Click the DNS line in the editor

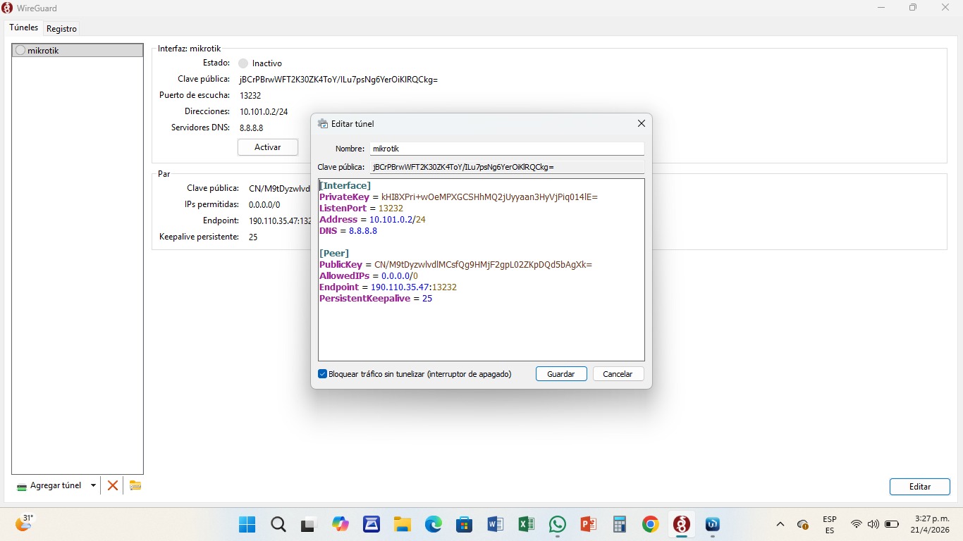tap(348, 231)
